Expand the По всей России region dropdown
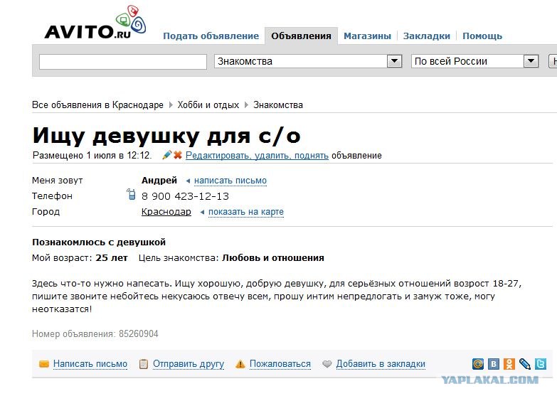 [531, 62]
